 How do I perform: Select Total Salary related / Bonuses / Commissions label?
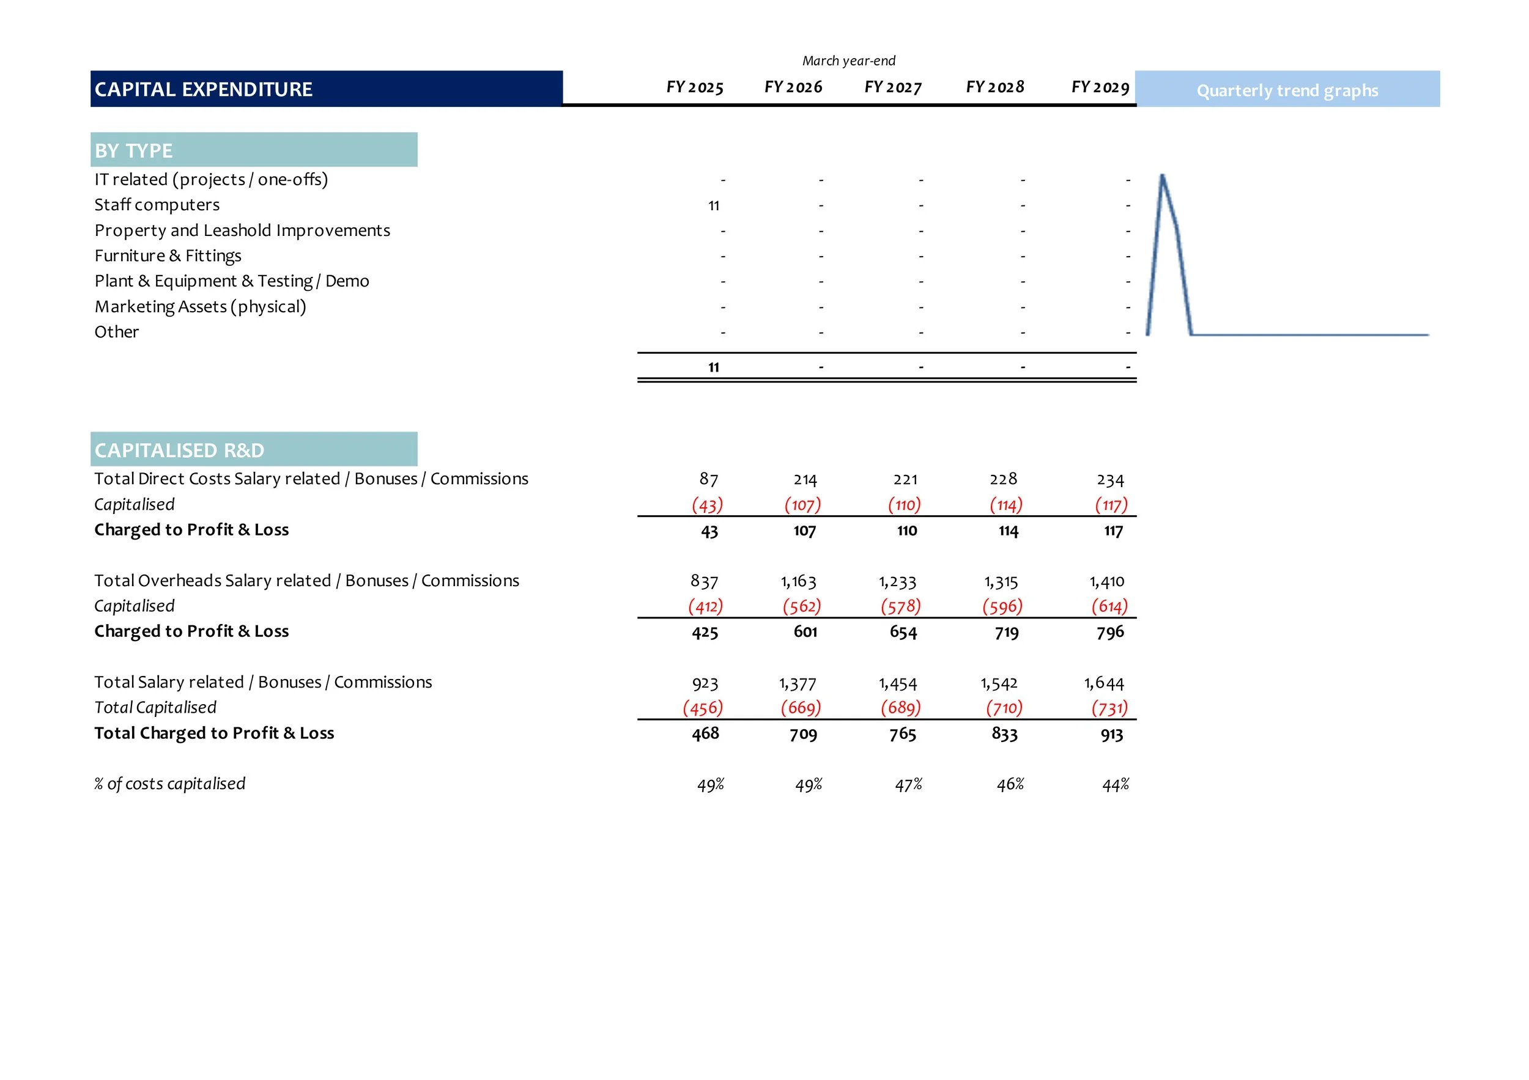coord(263,682)
